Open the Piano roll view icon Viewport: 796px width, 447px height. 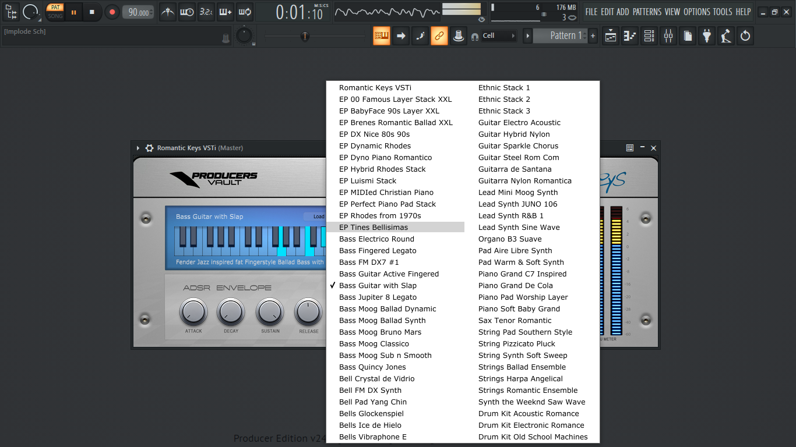click(630, 36)
